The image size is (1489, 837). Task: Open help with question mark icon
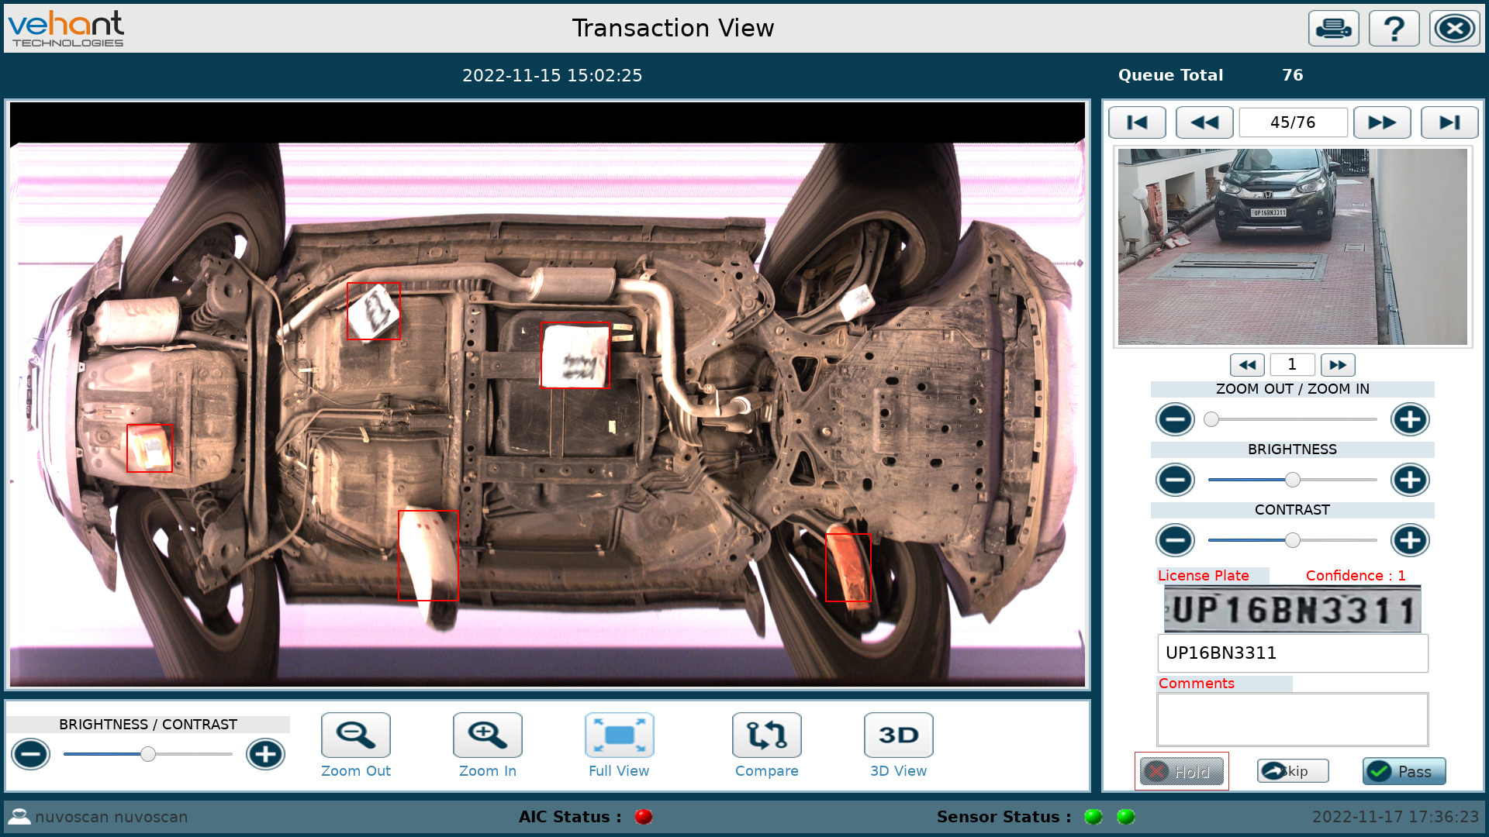[x=1394, y=29]
